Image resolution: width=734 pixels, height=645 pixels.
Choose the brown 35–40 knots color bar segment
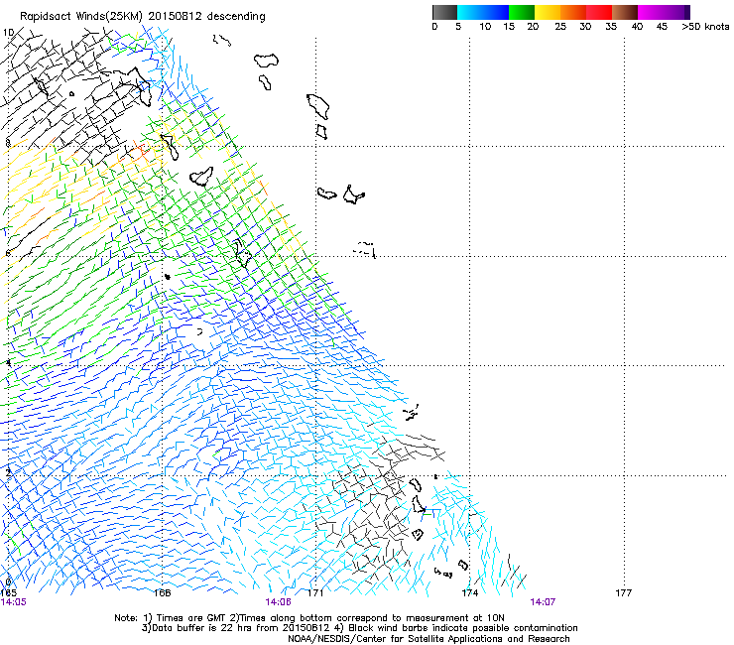625,12
